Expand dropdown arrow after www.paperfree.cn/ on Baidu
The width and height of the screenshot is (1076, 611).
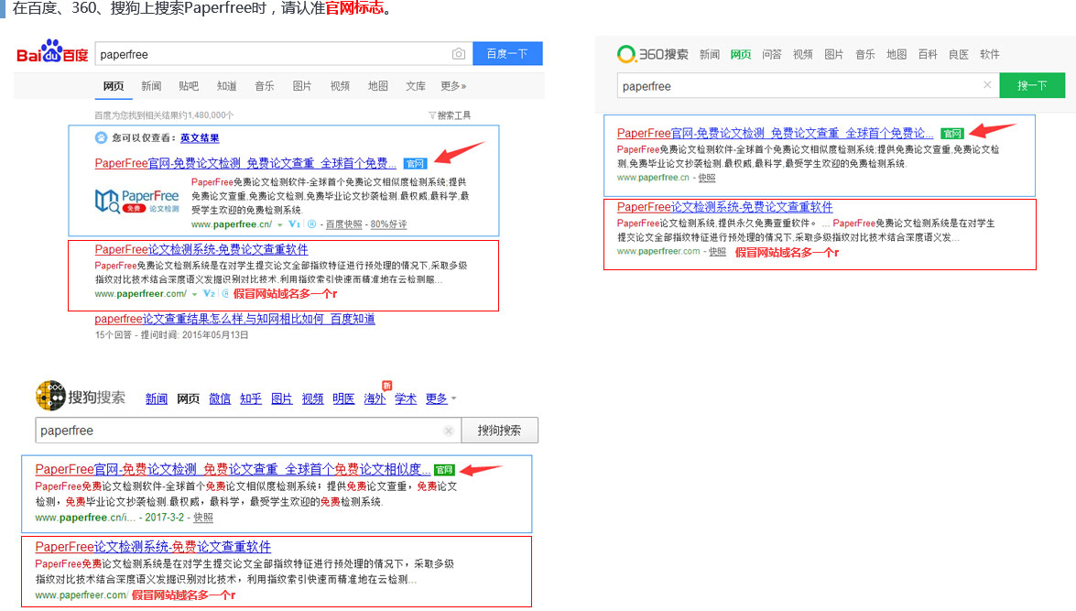(280, 224)
